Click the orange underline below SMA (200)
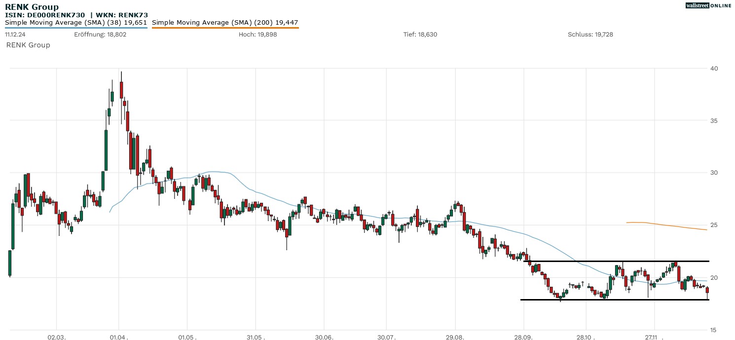The width and height of the screenshot is (735, 340). (x=225, y=28)
